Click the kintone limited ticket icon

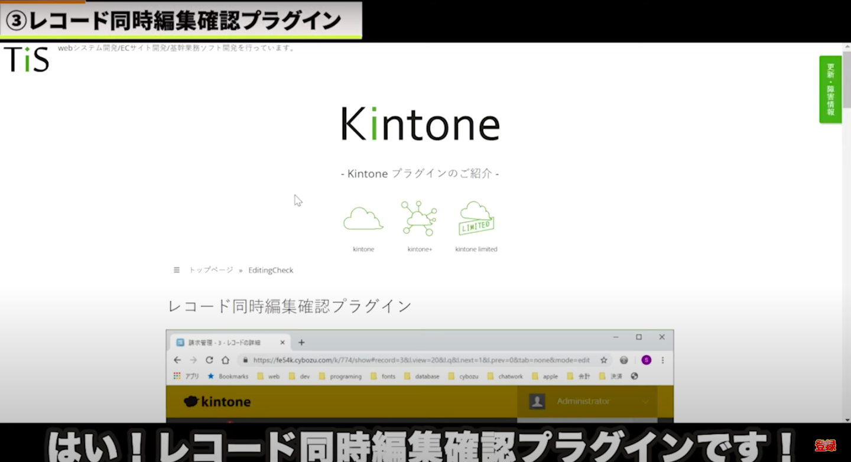(x=475, y=218)
